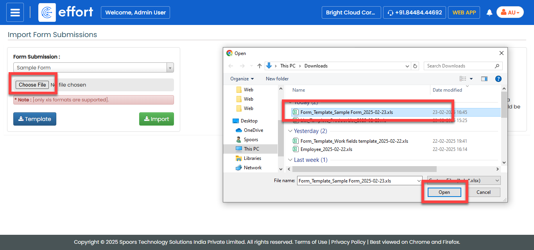Click the effort logo icon
Screen dimensions: 534x250
pos(47,12)
